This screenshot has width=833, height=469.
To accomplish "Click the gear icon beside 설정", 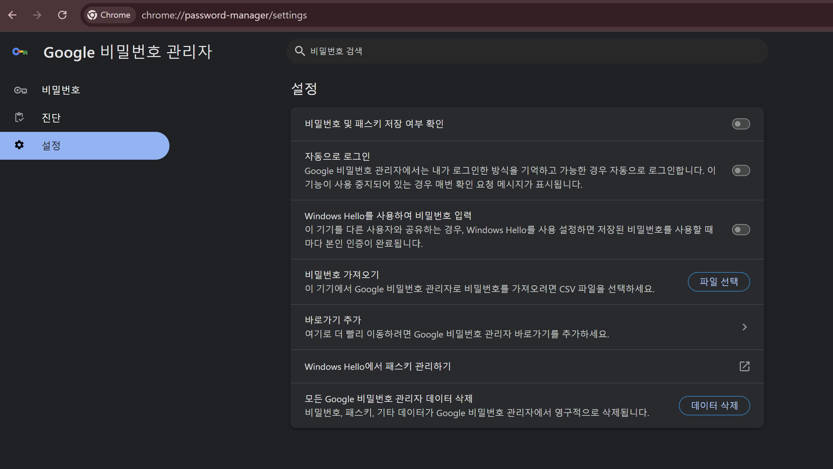I will 19,145.
